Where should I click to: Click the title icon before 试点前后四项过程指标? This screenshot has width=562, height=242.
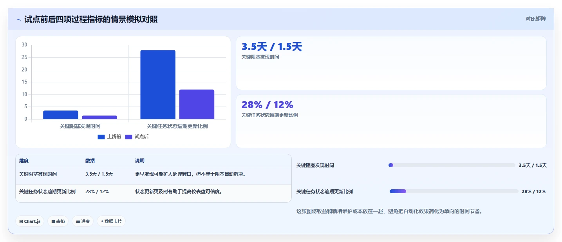click(19, 20)
